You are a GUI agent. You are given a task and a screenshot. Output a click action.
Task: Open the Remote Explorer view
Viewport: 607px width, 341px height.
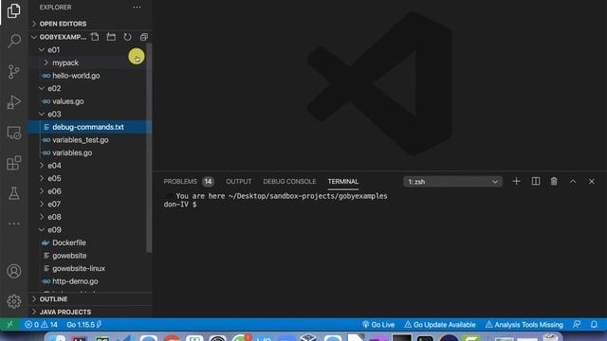pyautogui.click(x=14, y=133)
